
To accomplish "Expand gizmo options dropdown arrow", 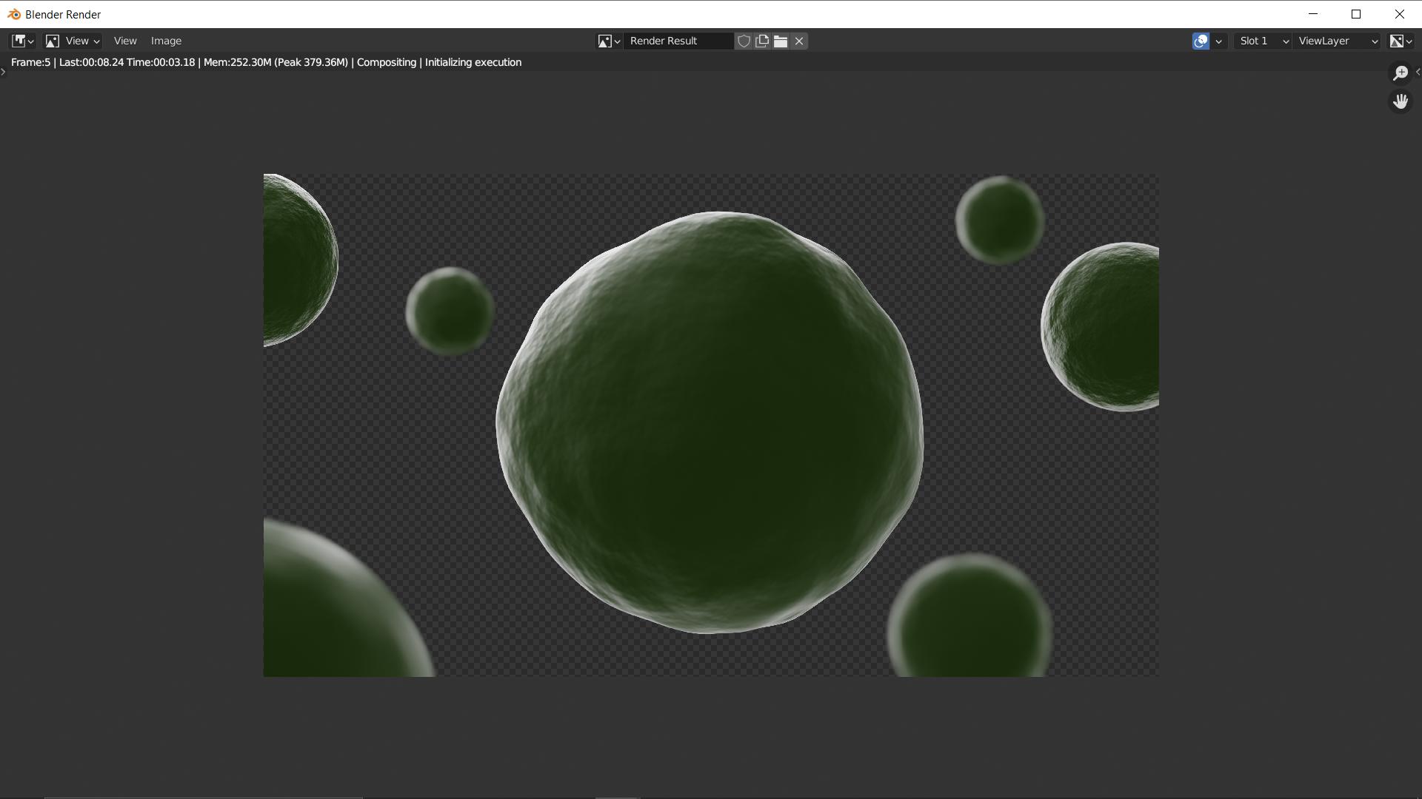I will (x=1218, y=41).
